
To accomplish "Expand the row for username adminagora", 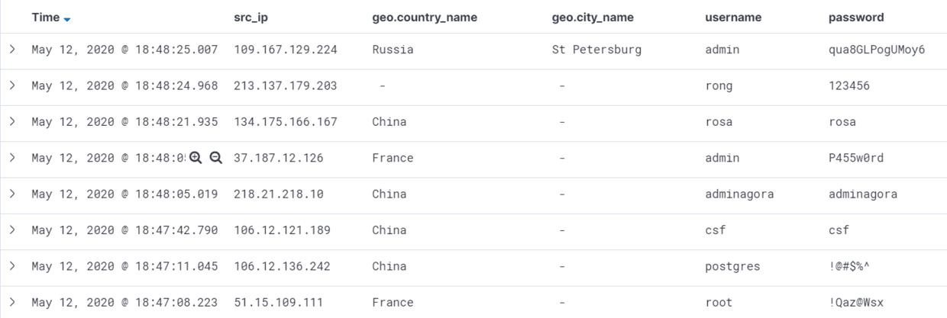I will tap(12, 194).
